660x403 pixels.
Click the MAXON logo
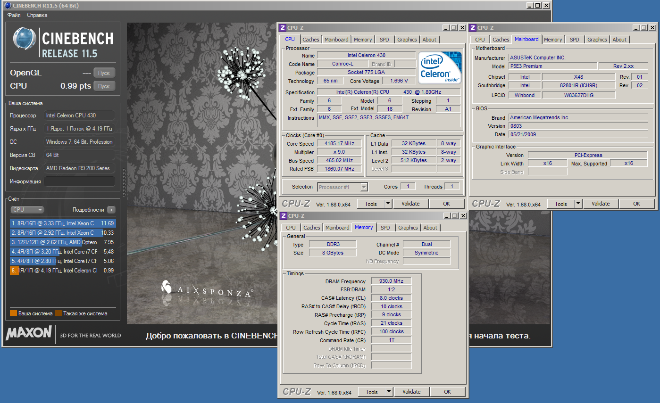28,333
